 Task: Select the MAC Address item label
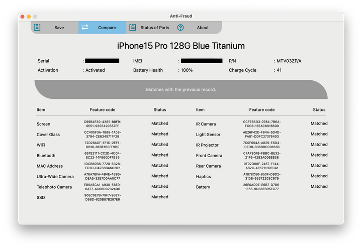click(50, 166)
